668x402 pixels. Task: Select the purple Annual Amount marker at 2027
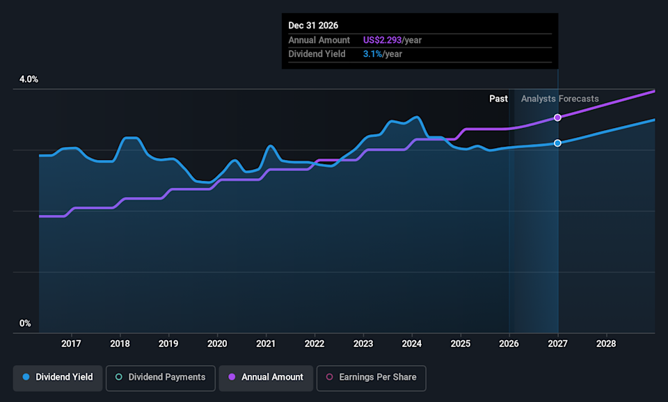(557, 118)
